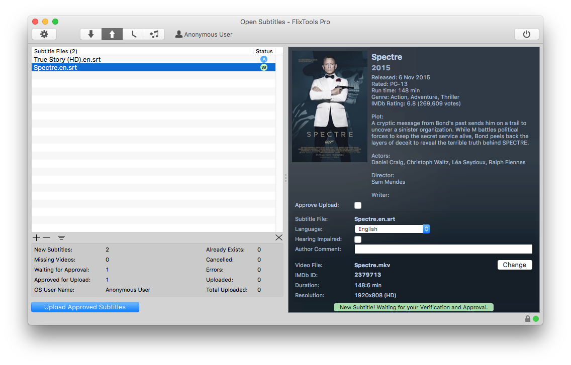Sort by the Status column header
The height and width of the screenshot is (365, 571).
(264, 51)
